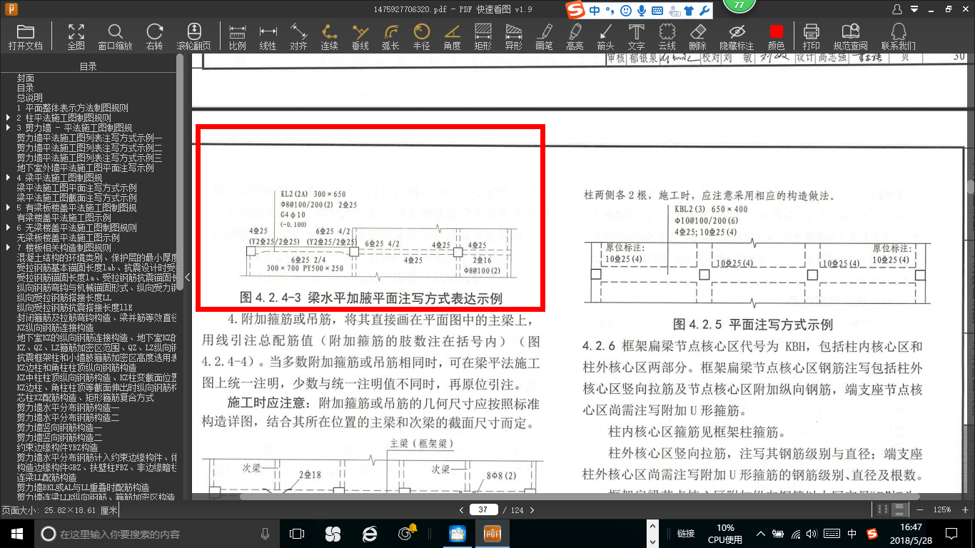Switch to two-column page view
The height and width of the screenshot is (548, 975).
coord(883,509)
